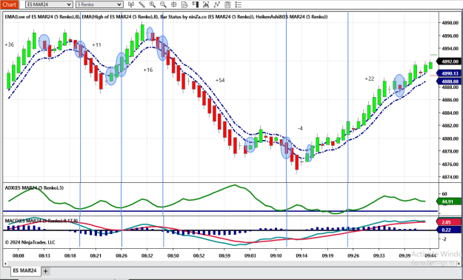This screenshot has width=463, height=280.
Task: Click the 44.91 ADX value marker
Action: [x=449, y=201]
